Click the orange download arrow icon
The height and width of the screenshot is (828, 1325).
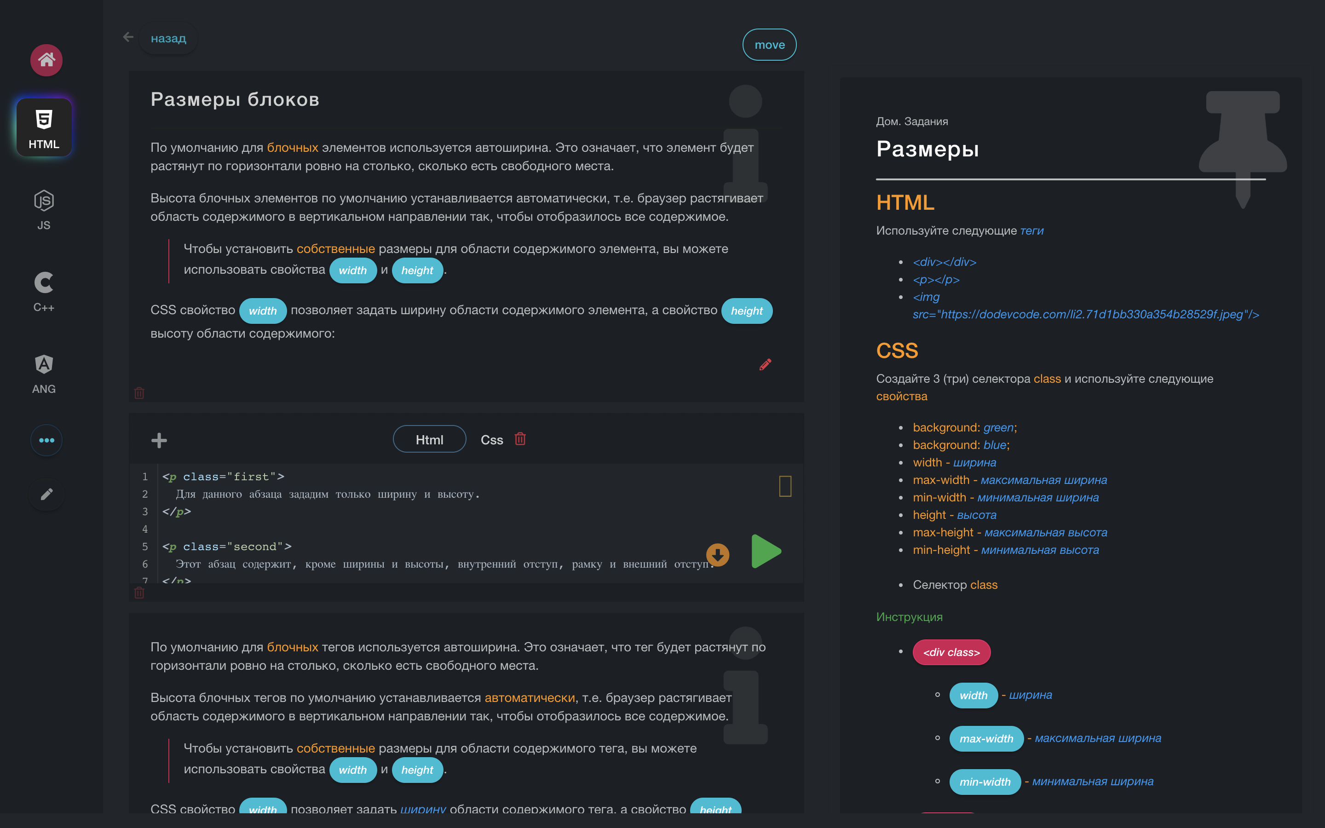[717, 555]
